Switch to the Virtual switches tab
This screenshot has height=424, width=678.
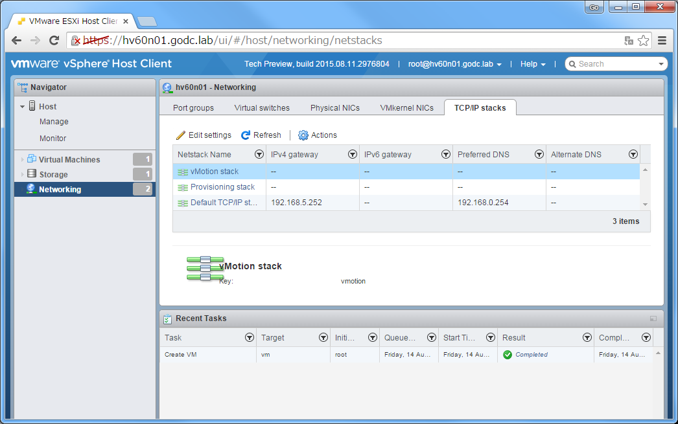tap(262, 108)
